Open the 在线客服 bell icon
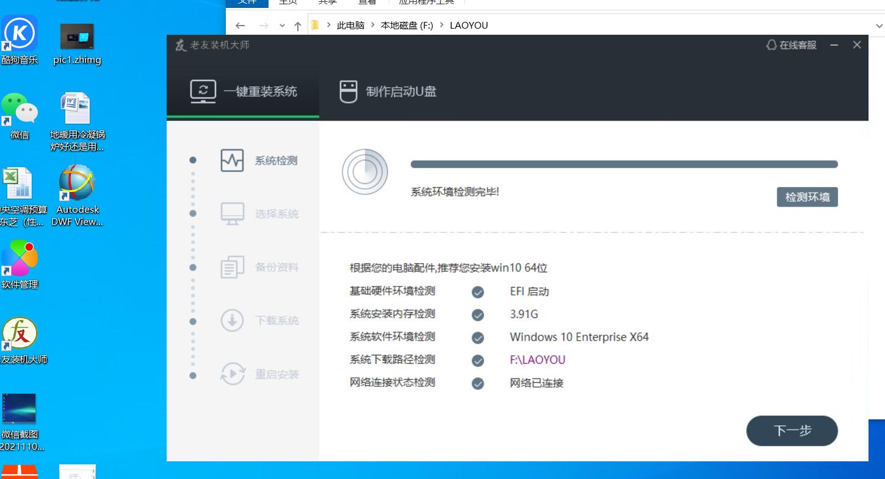 coord(770,44)
